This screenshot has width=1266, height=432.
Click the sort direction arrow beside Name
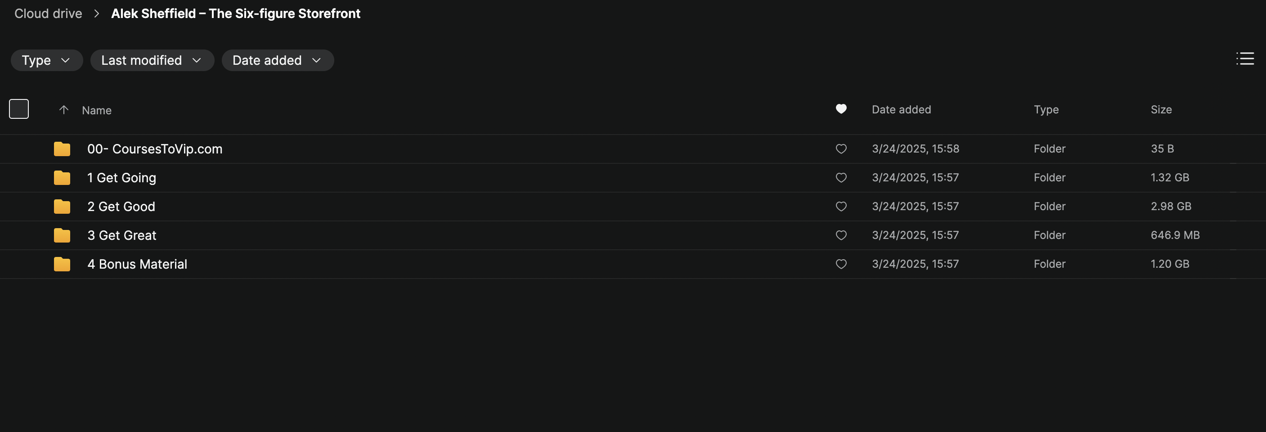click(63, 110)
